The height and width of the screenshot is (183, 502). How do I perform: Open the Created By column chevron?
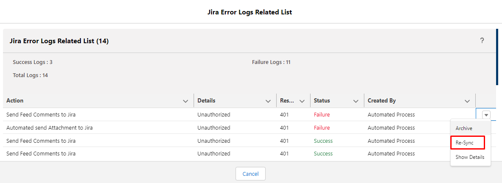click(x=467, y=101)
